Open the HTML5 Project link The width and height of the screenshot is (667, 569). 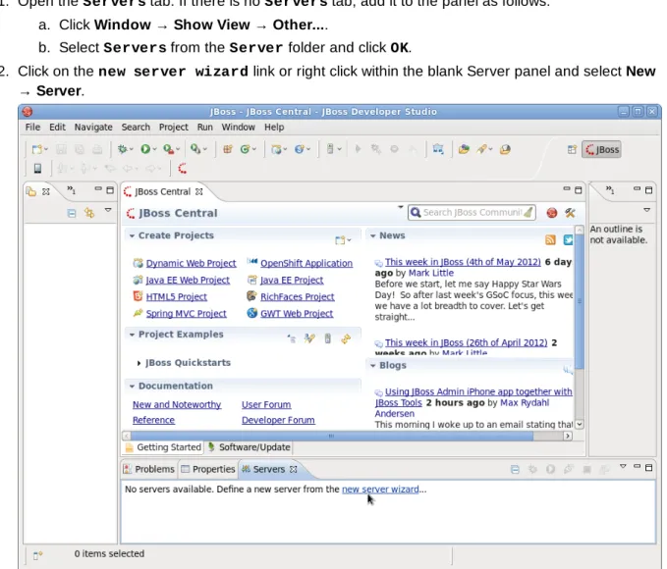tap(177, 296)
